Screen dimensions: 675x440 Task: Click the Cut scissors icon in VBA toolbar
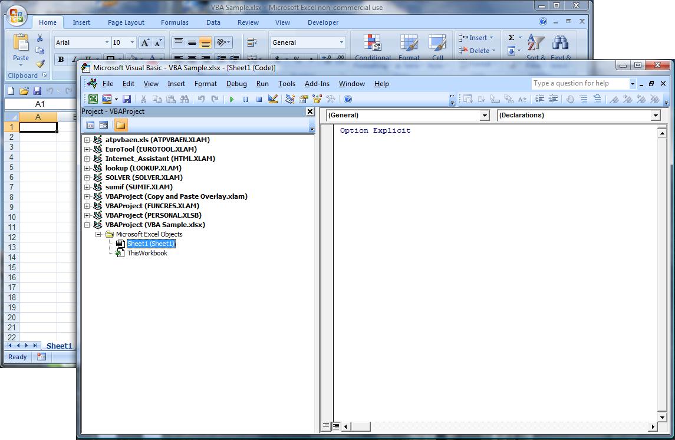[144, 100]
